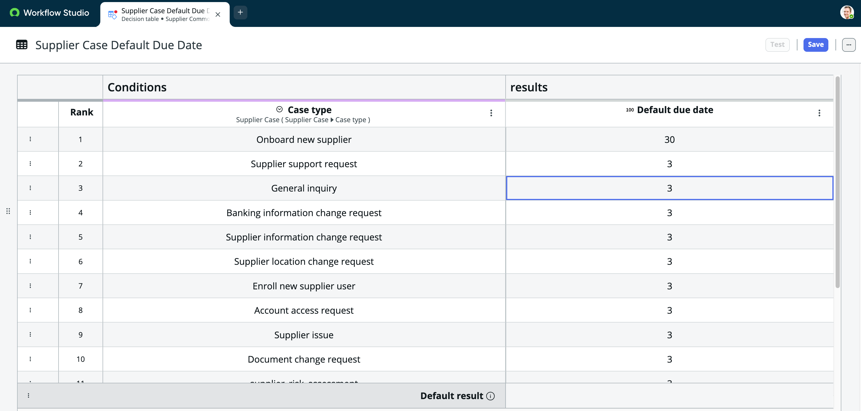This screenshot has height=411, width=861.
Task: Click the Case type choice icon
Action: (x=279, y=109)
